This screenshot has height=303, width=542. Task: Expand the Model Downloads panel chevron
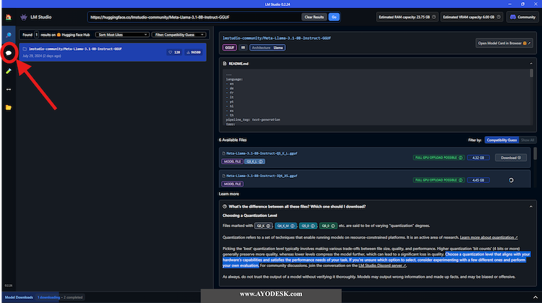click(x=535, y=297)
